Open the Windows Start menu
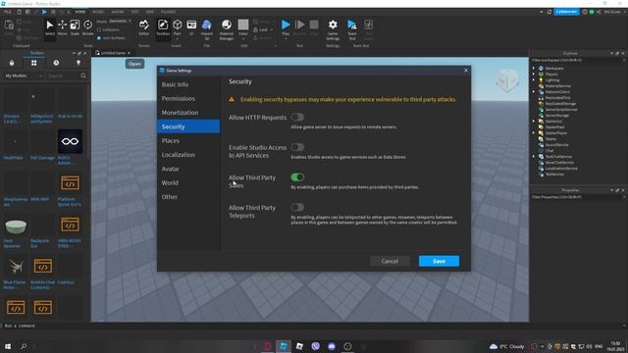Screen dimensions: 628x353 coord(8,346)
